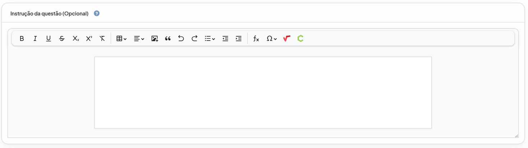
Task: Apply strikethrough to text
Action: click(62, 38)
